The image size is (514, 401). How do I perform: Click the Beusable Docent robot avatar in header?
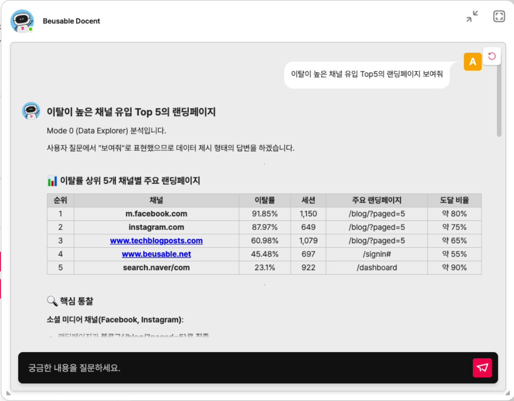pyautogui.click(x=22, y=21)
